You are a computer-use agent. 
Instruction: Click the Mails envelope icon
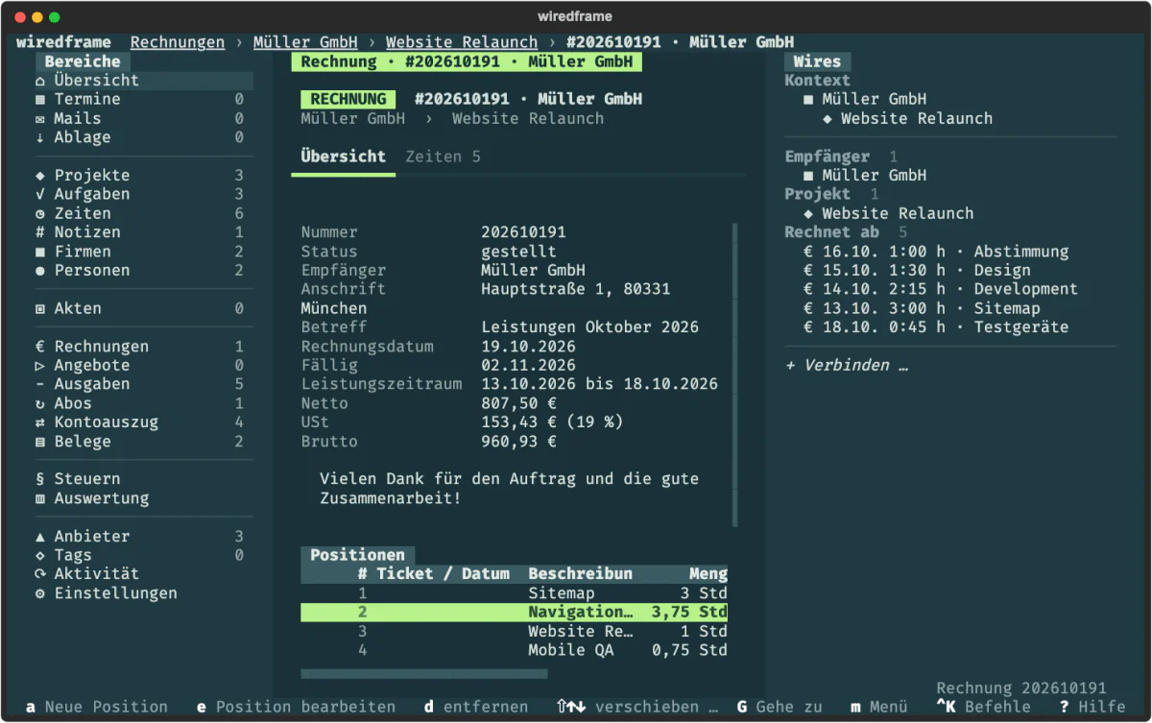click(x=40, y=119)
